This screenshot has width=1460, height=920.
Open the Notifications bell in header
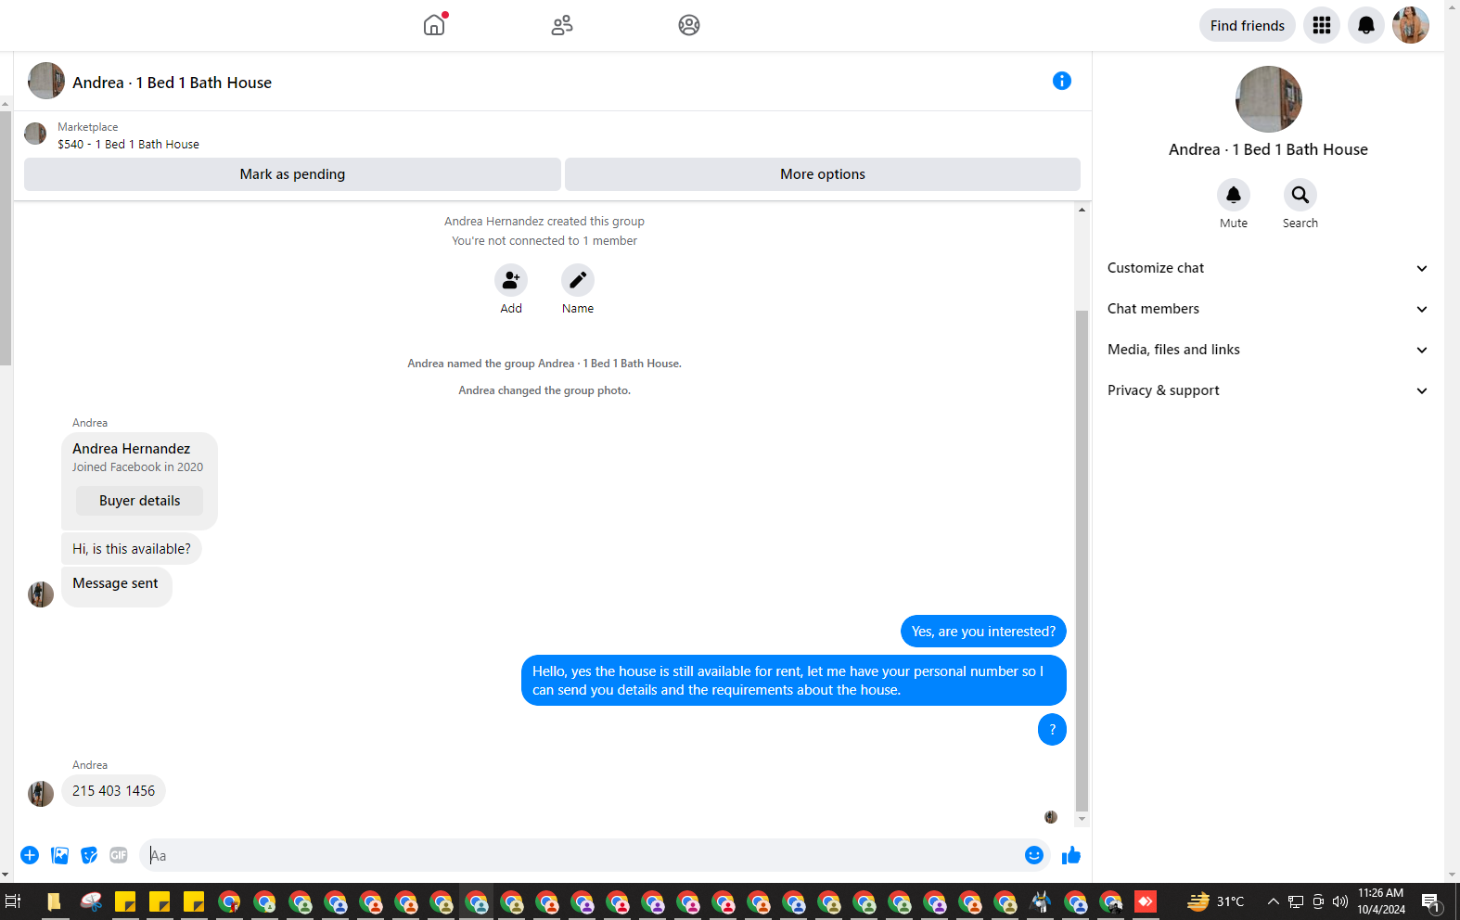coord(1366,25)
